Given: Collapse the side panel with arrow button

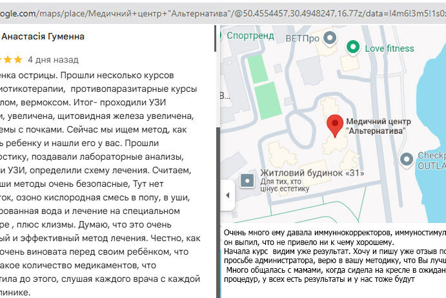Looking at the screenshot, I should (229, 195).
